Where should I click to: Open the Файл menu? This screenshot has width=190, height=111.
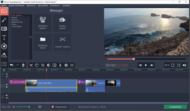click(x=4, y=5)
